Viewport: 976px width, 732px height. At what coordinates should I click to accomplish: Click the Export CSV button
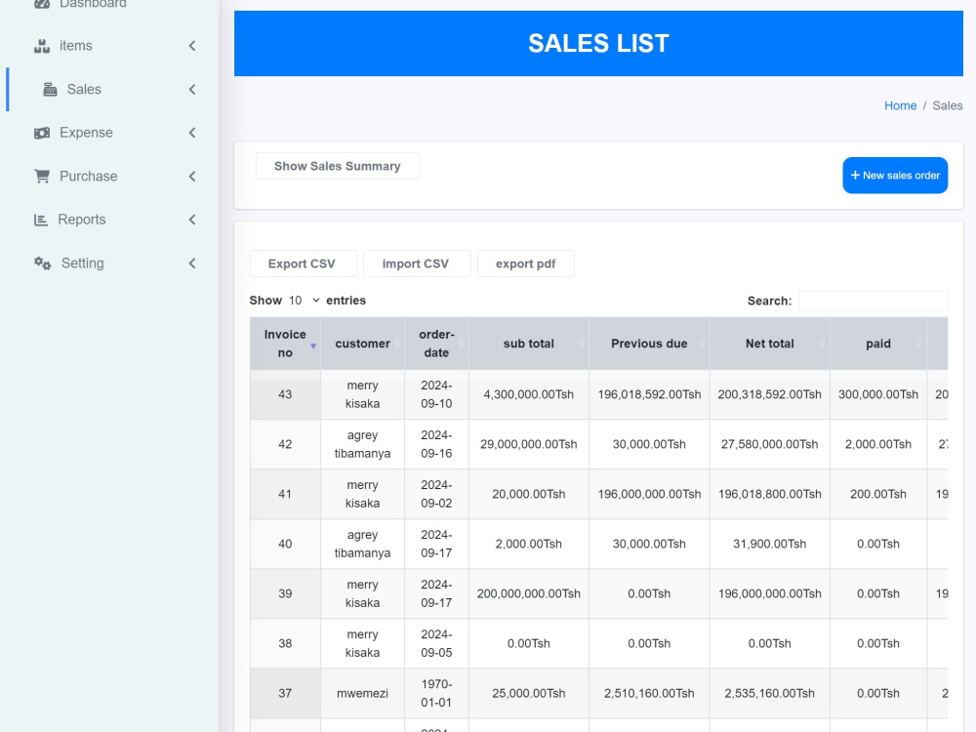coord(304,264)
